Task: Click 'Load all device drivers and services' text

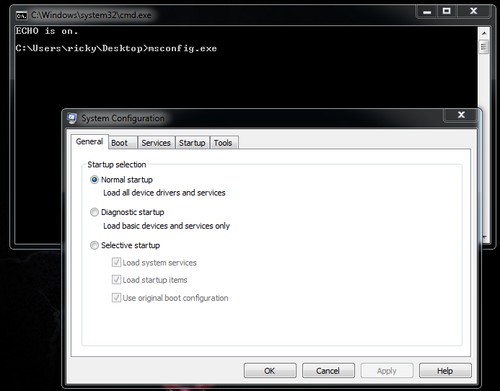Action: click(165, 193)
